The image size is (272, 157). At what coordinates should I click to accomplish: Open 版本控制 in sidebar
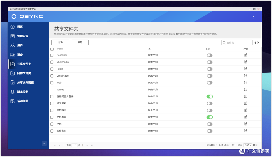tap(28, 92)
